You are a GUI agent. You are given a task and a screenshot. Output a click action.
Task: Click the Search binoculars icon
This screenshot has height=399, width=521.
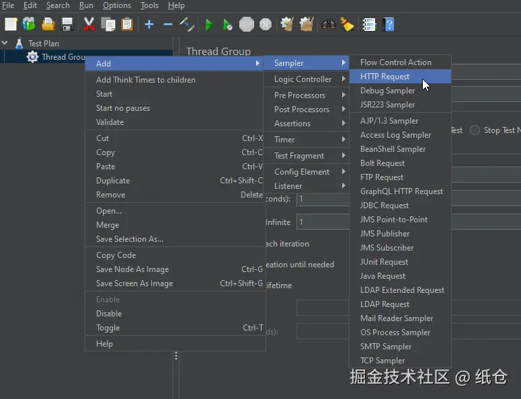pyautogui.click(x=329, y=24)
